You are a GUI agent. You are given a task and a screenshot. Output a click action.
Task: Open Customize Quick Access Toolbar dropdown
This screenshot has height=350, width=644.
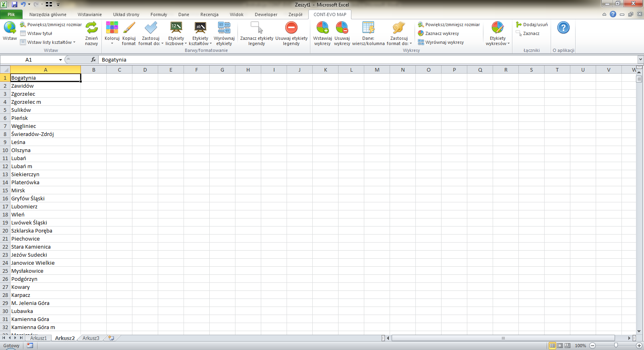pos(58,5)
